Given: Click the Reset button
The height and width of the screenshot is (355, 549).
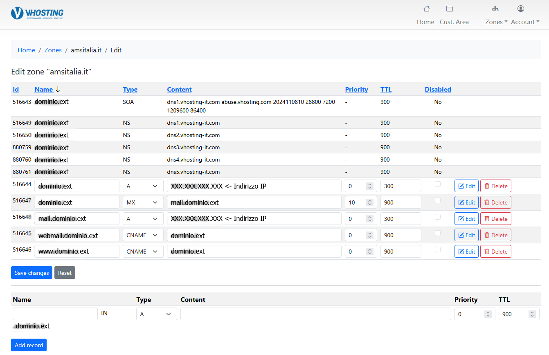Looking at the screenshot, I should click(x=65, y=273).
